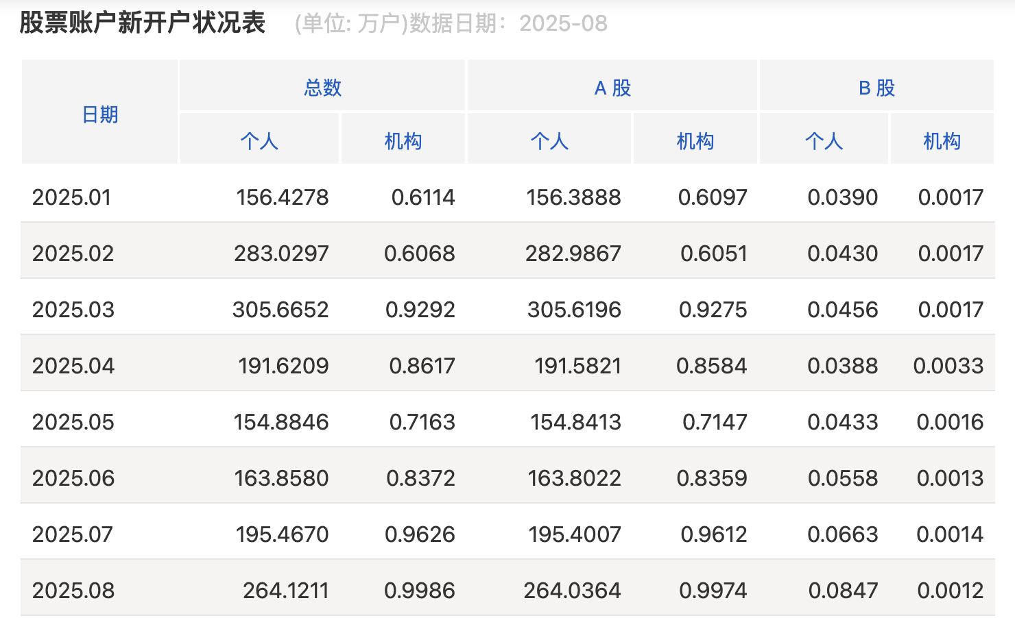Viewport: 1015px width, 618px height.
Task: Click the value 156.3888
Action: tap(573, 197)
